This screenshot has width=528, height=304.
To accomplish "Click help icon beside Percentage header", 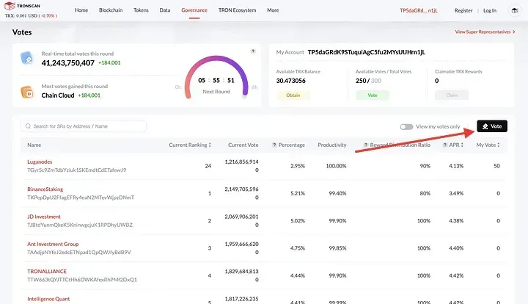I will pos(274,145).
